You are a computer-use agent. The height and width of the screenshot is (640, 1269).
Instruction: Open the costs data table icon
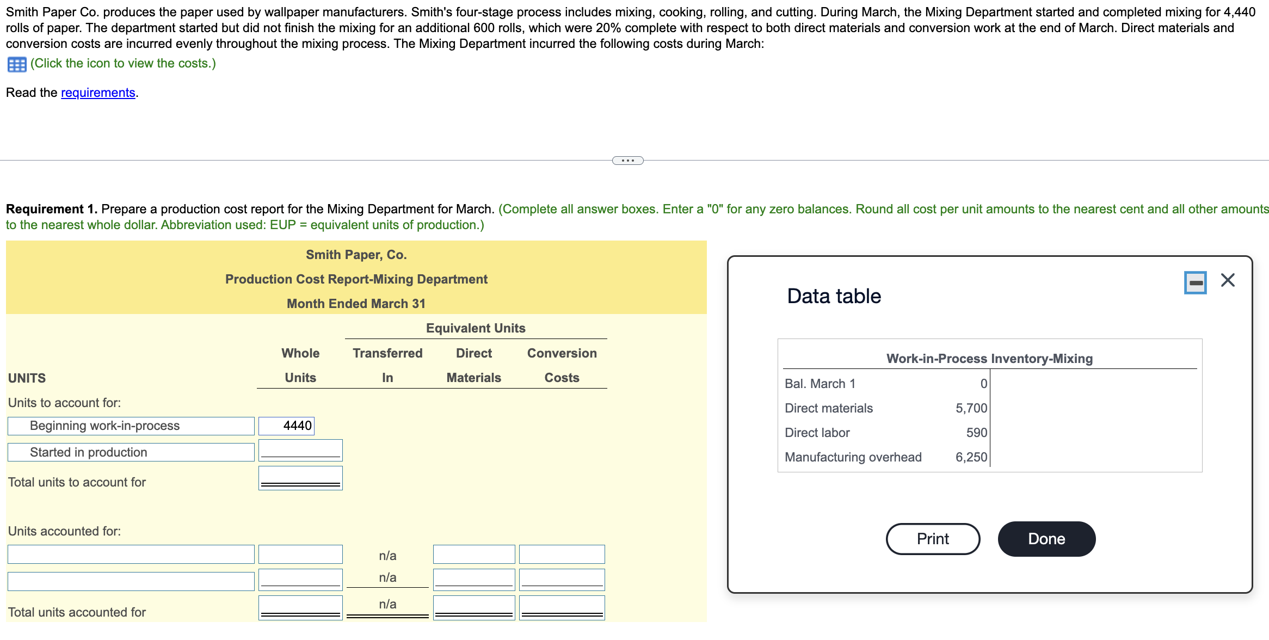coord(17,65)
